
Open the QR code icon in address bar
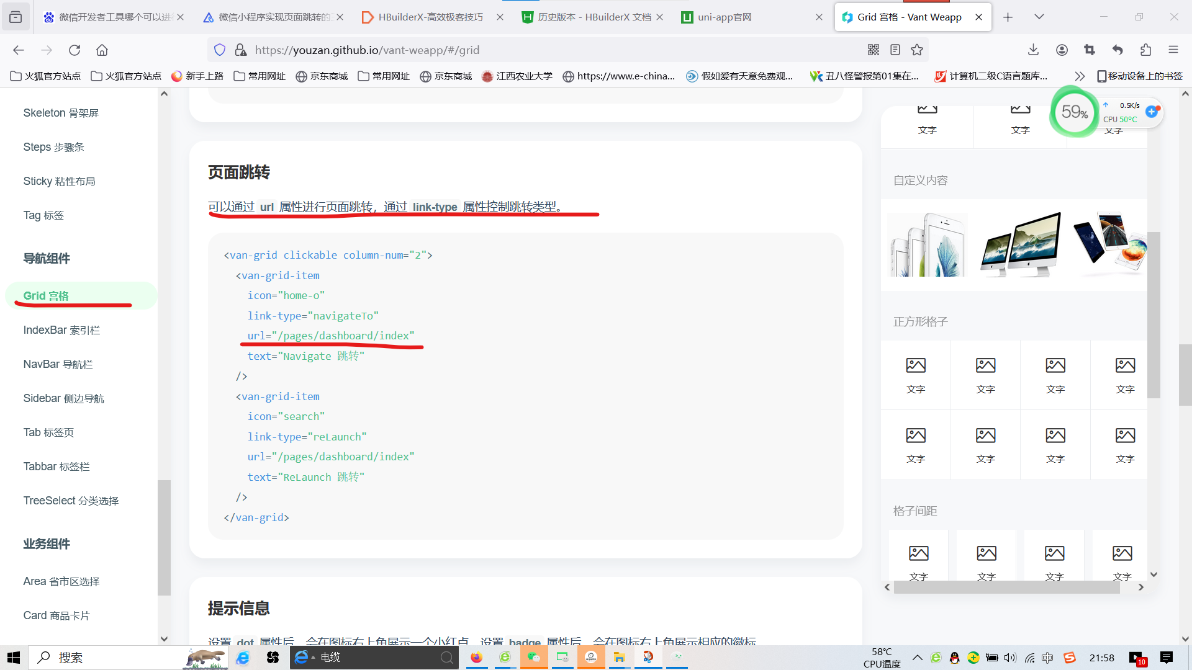click(874, 50)
